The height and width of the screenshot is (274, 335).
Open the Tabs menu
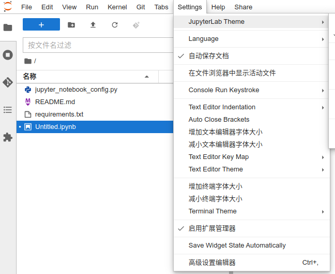point(161,7)
